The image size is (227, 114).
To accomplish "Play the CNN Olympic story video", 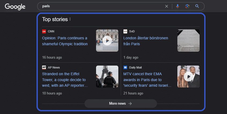I will tap(107, 41).
